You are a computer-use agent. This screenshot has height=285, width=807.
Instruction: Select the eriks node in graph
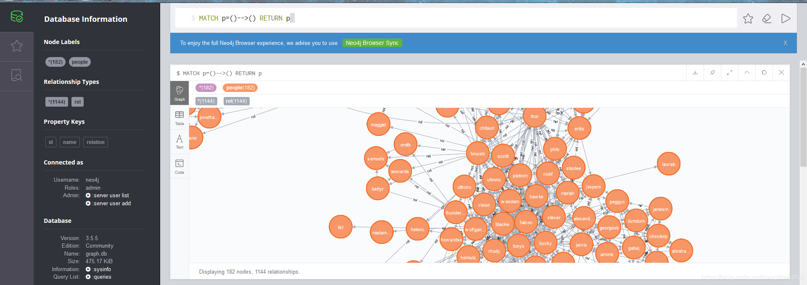(579, 129)
